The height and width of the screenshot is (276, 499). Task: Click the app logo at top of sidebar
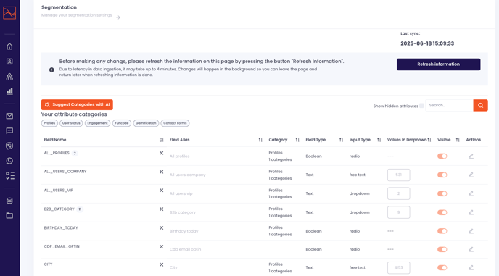click(9, 13)
